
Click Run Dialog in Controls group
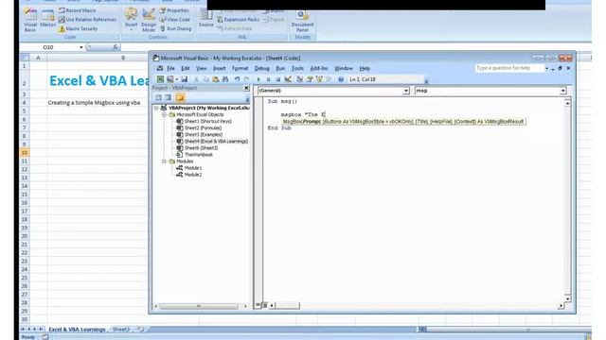(175, 28)
